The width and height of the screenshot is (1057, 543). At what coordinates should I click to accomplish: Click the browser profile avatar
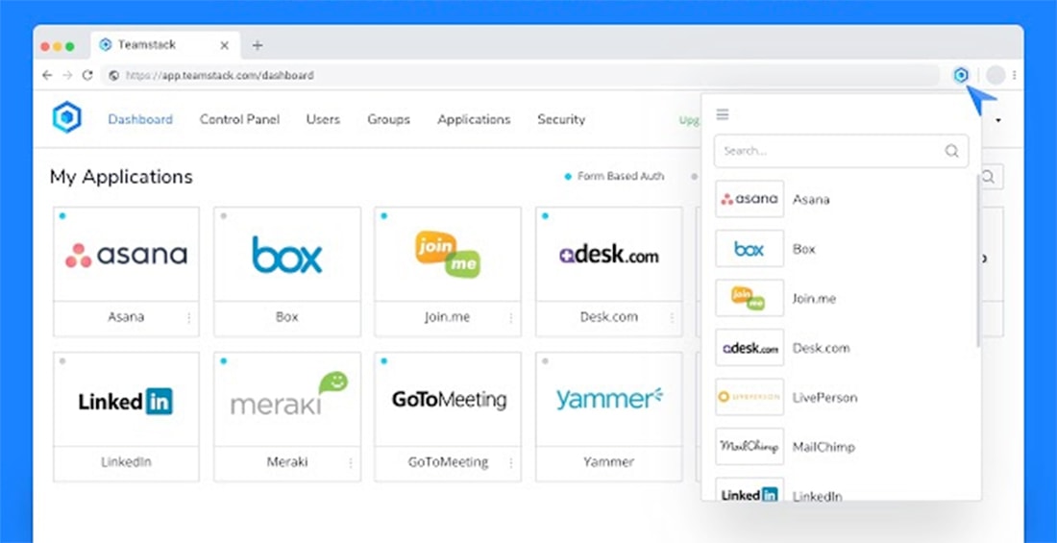click(996, 75)
